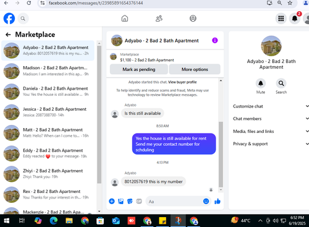
Task: Open the Facebook home logo
Action: (9, 19)
